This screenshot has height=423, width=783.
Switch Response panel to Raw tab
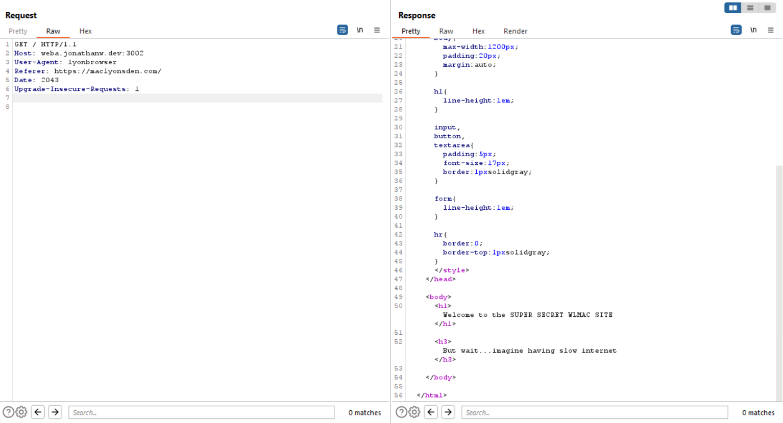coord(446,31)
